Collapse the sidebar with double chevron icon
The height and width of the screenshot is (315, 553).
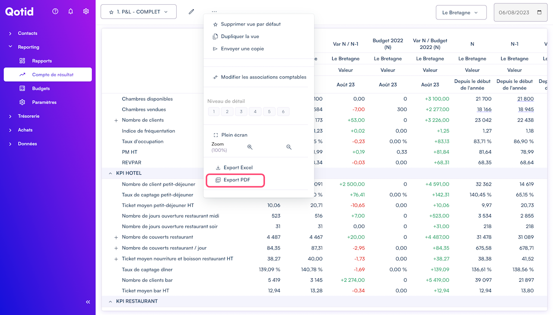(88, 302)
